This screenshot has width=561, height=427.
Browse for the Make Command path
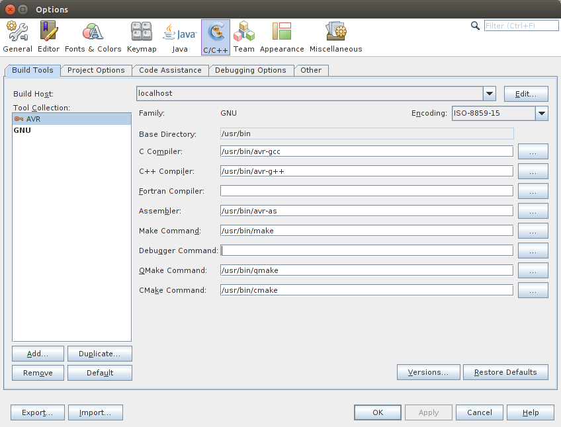click(533, 231)
